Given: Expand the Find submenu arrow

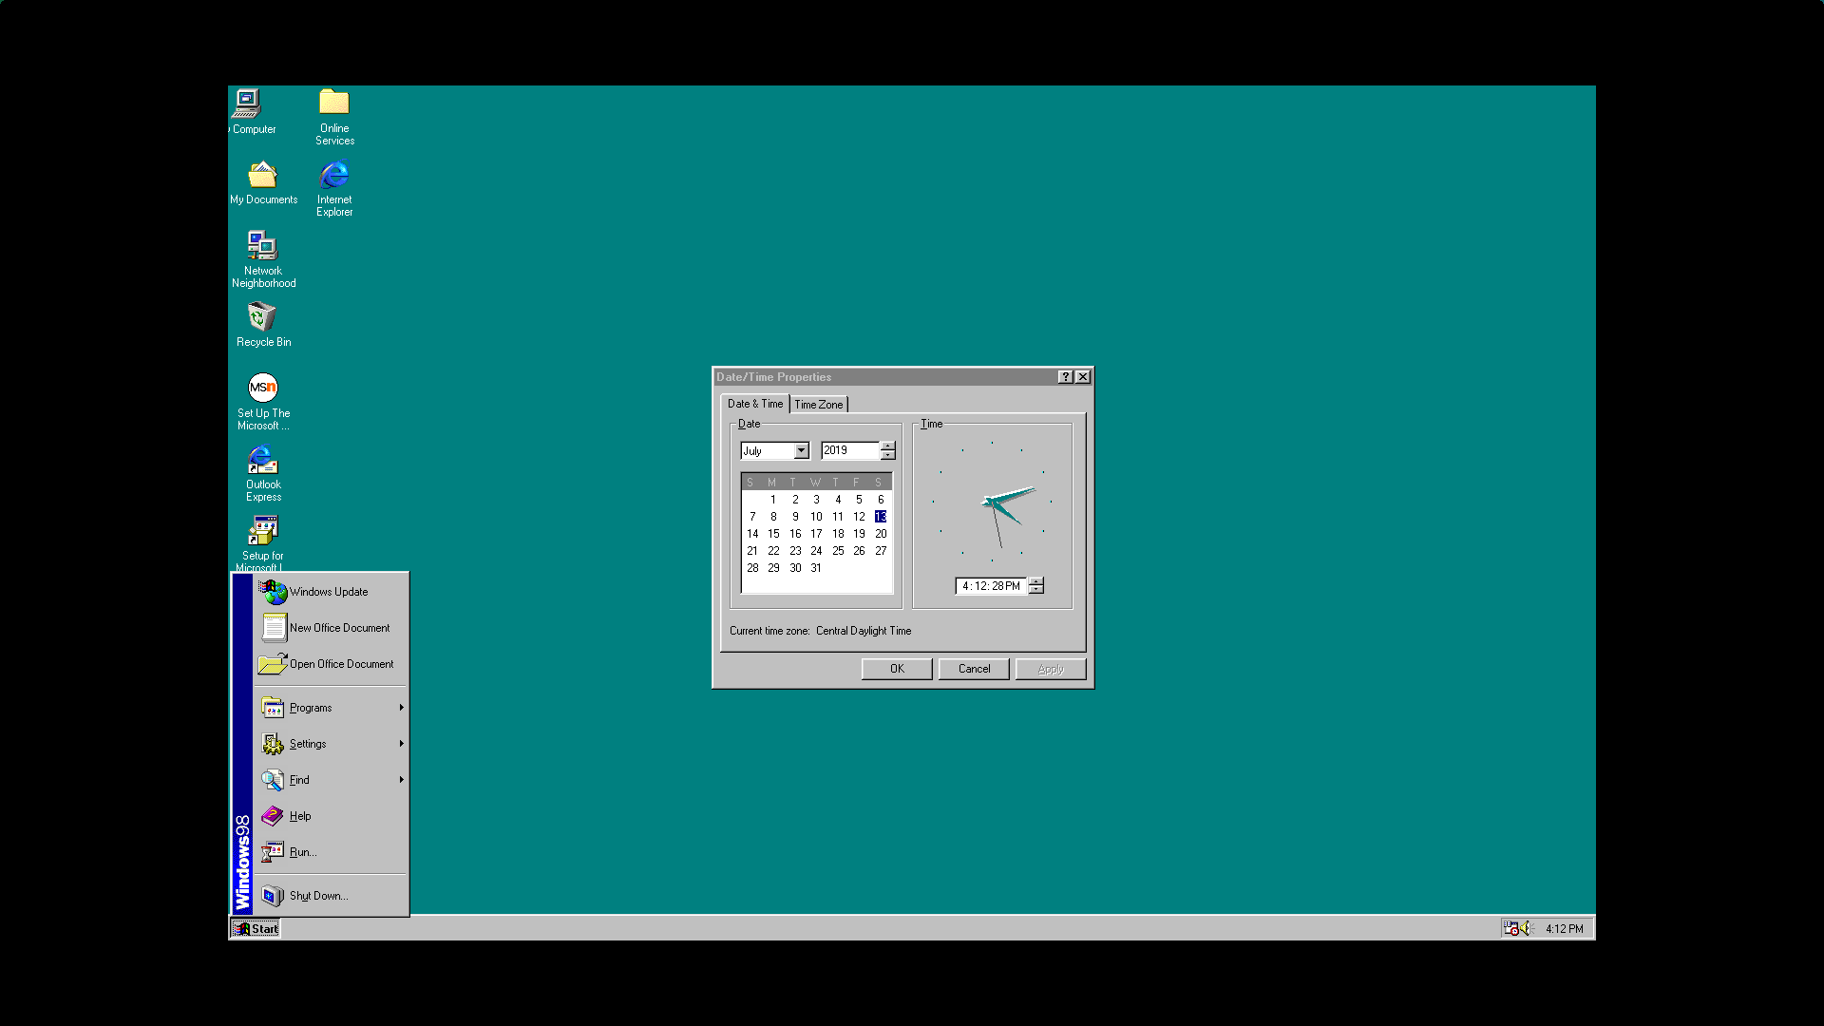Looking at the screenshot, I should (402, 780).
